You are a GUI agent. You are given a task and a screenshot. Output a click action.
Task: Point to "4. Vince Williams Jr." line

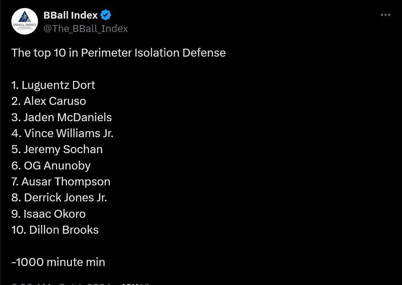[x=62, y=133]
